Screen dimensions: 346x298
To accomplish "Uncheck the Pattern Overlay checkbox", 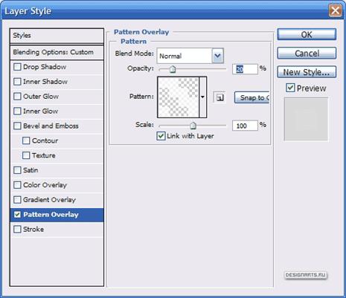I will tap(17, 215).
